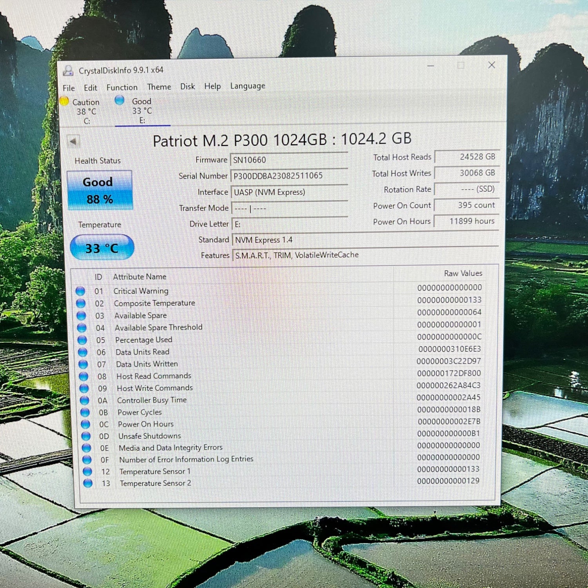Click raw value 00000000002E7B

tap(449, 421)
